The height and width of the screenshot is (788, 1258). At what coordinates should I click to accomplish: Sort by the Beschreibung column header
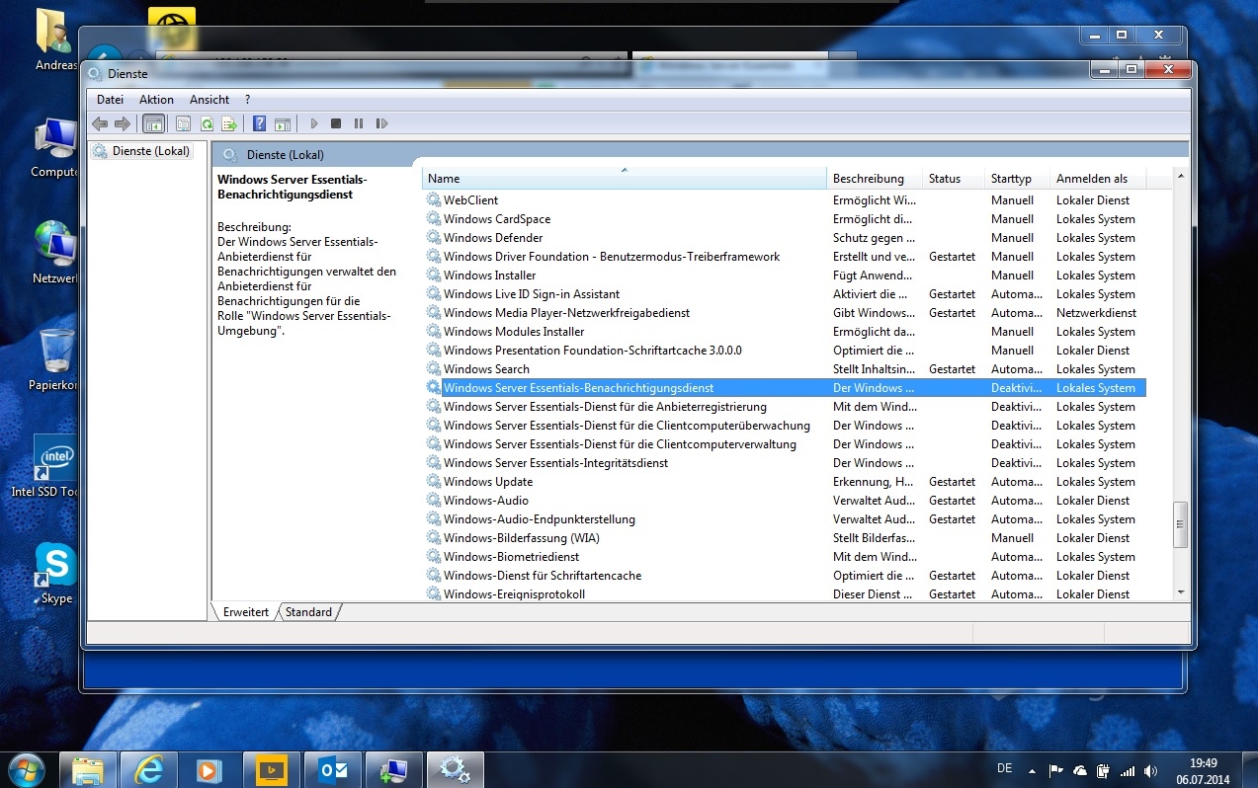[x=875, y=179]
